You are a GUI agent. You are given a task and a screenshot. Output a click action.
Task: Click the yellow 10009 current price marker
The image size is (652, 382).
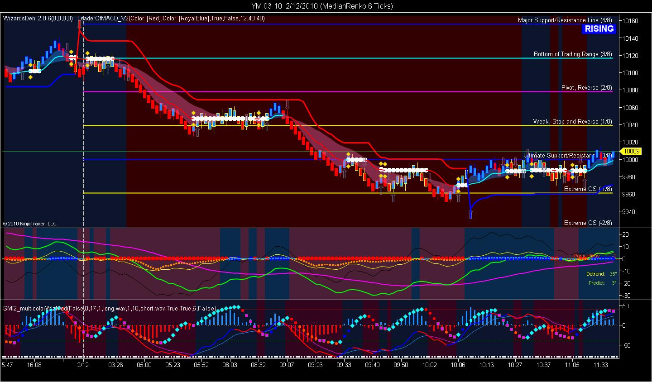point(631,151)
